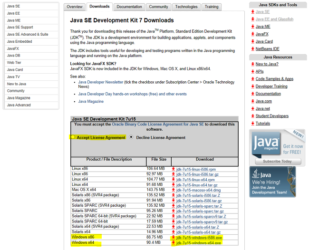Click download arrow icon beside jdk-7u15-windows-x64.exe
This screenshot has width=309, height=250.
tap(173, 243)
